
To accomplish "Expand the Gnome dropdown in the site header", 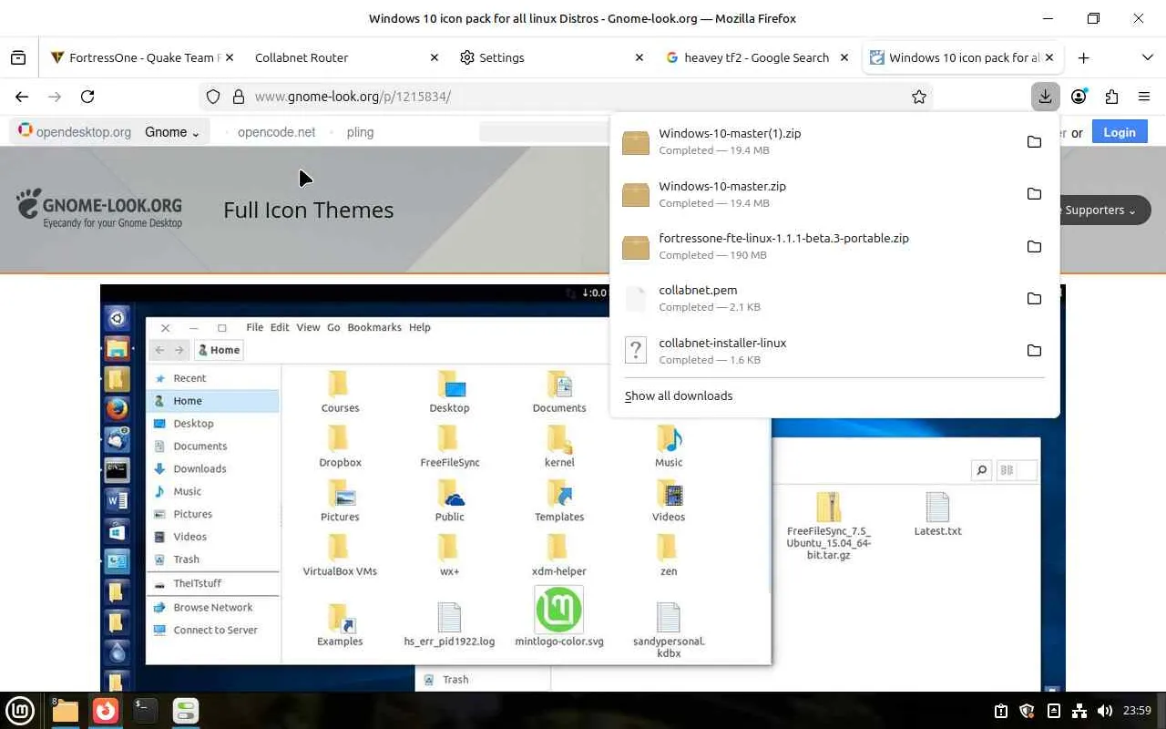I will 172,132.
